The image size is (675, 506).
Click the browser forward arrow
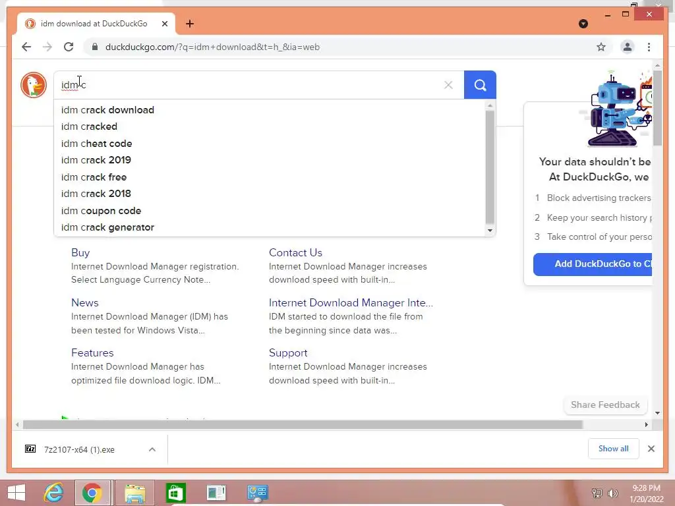coord(47,47)
